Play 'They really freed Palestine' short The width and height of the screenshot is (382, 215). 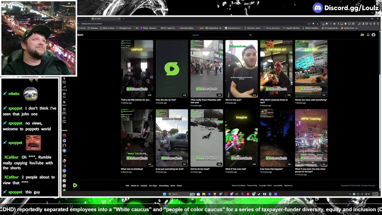click(207, 69)
